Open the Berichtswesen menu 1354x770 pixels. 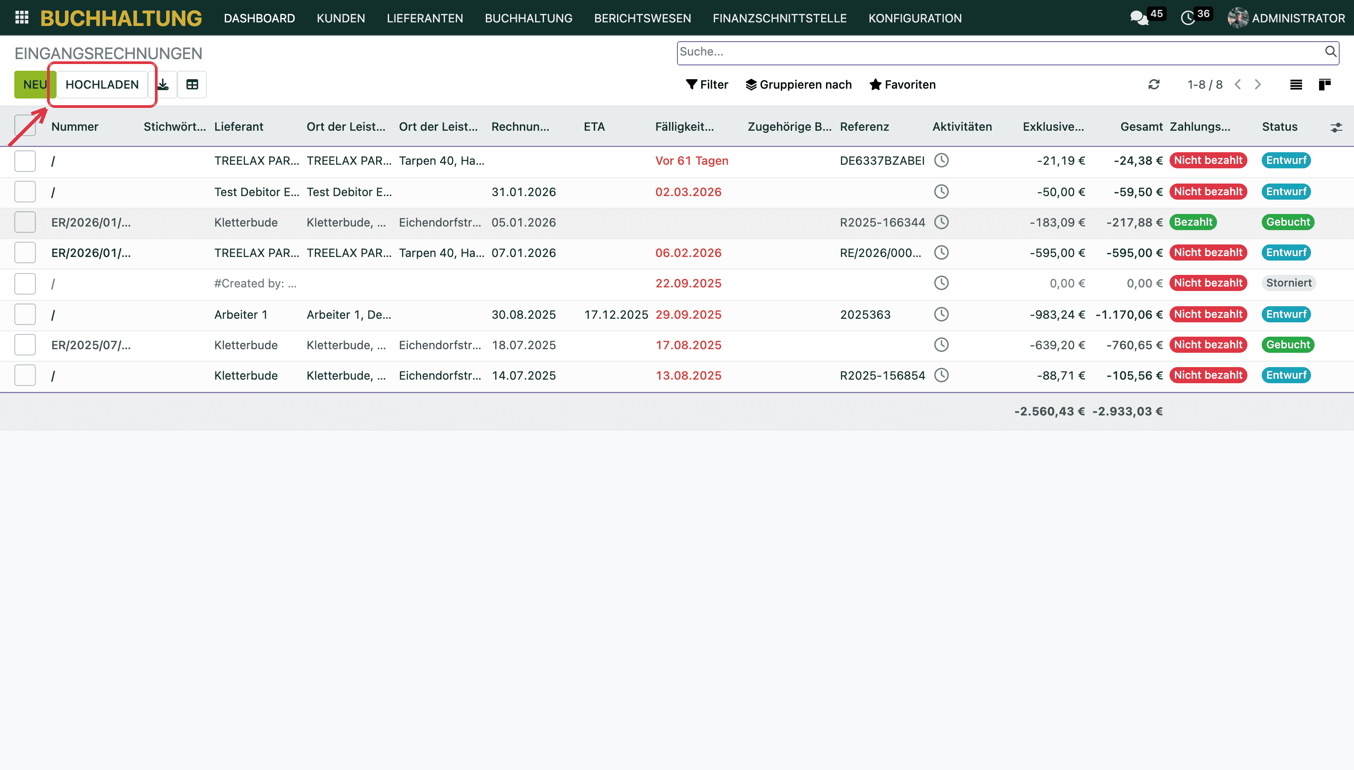click(642, 18)
